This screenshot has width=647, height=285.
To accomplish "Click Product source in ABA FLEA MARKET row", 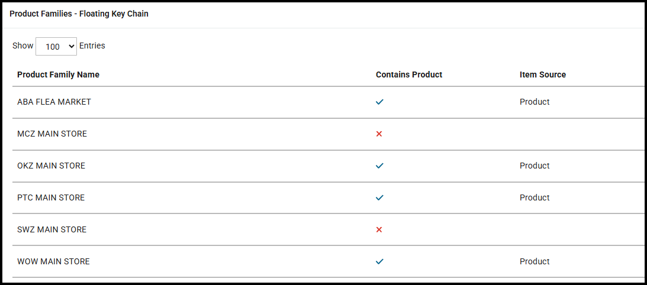I will [535, 102].
